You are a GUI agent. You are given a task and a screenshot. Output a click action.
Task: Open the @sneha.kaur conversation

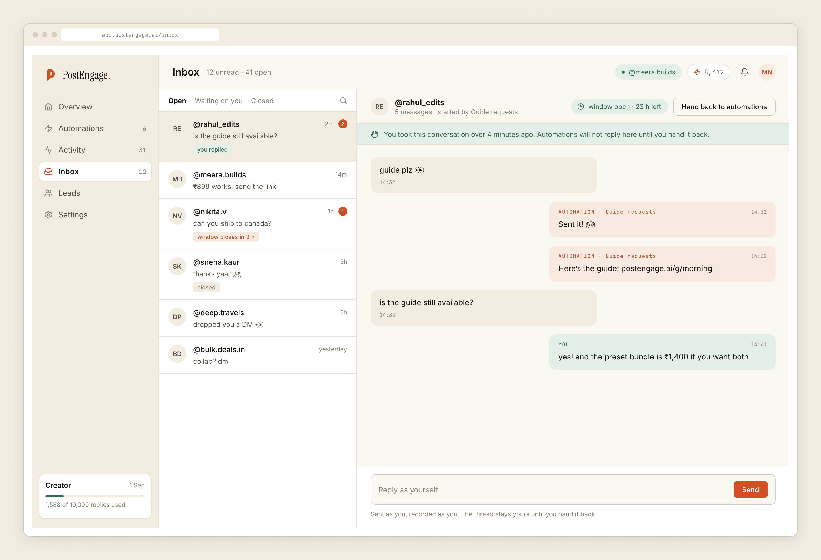click(x=258, y=274)
